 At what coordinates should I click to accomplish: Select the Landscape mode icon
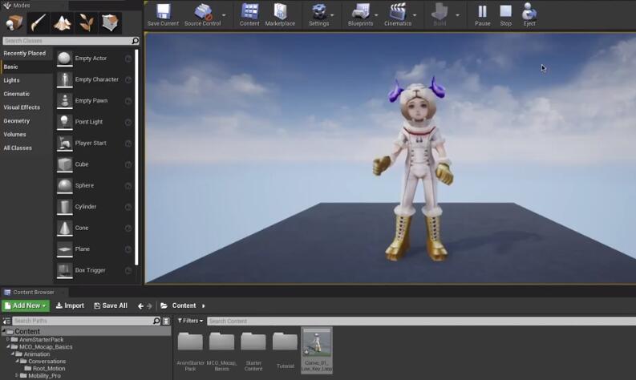coord(62,22)
